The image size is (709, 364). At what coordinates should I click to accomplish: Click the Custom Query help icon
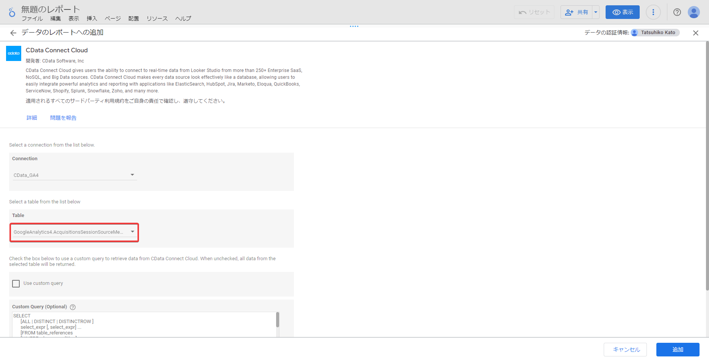click(x=73, y=307)
